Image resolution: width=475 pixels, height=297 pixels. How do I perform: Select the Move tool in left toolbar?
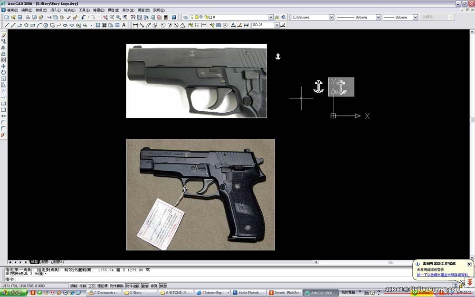pos(3,66)
